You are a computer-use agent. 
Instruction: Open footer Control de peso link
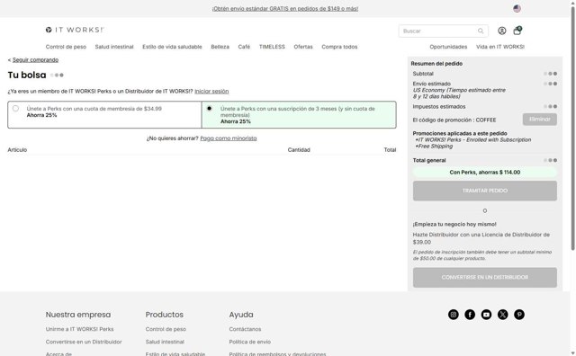(166, 329)
